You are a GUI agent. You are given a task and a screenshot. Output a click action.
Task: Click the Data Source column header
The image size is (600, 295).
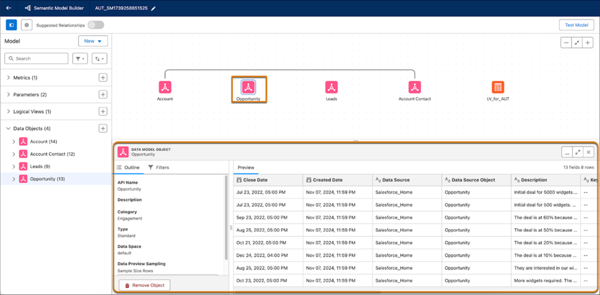coord(407,180)
